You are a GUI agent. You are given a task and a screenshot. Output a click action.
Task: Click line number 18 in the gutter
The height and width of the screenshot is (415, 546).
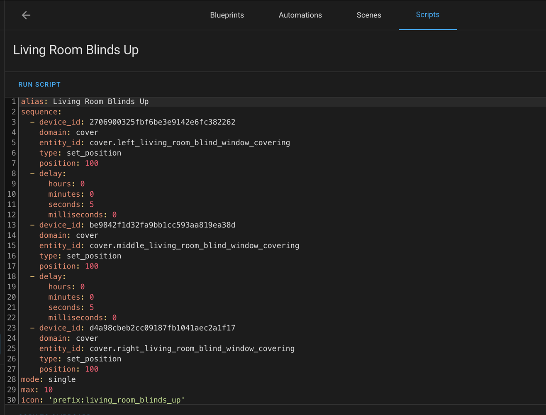pyautogui.click(x=12, y=276)
